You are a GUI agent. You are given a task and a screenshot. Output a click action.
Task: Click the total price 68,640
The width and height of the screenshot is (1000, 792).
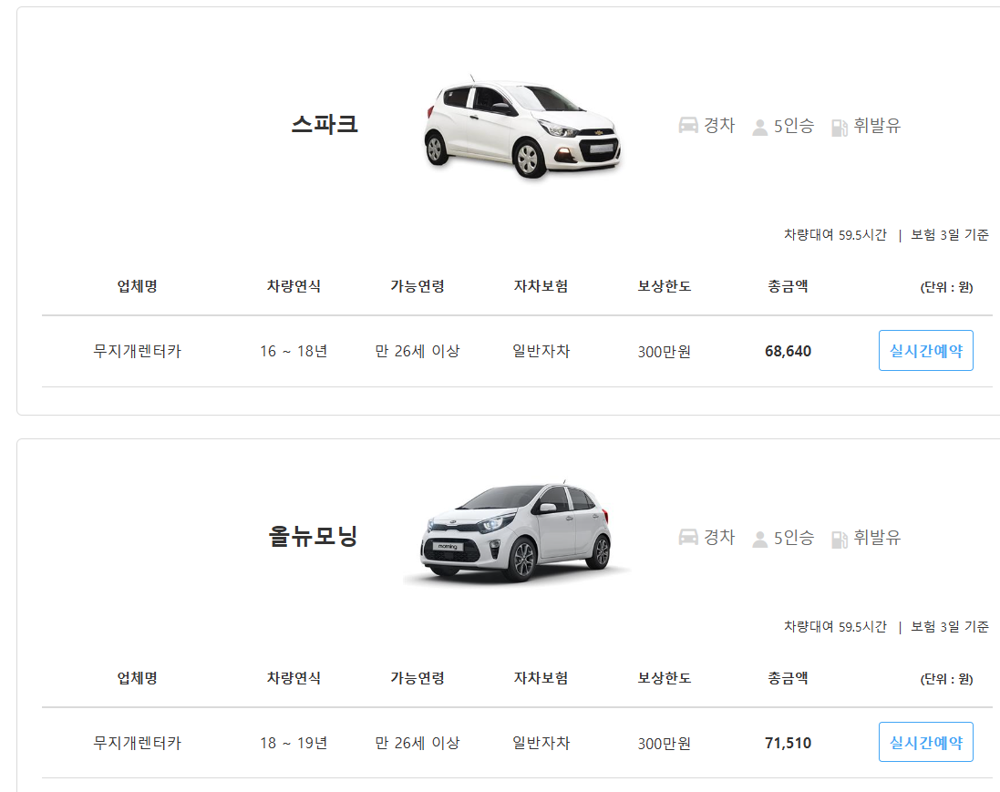pyautogui.click(x=789, y=352)
